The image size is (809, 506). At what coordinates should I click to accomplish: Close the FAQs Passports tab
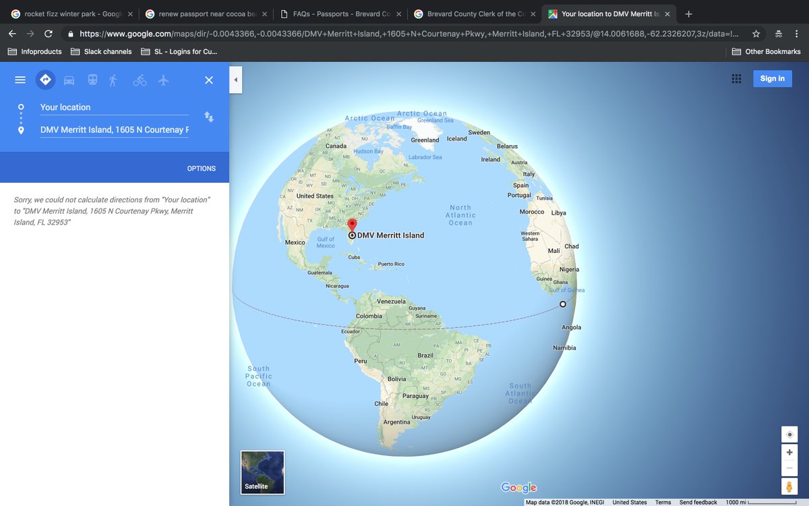pos(398,13)
